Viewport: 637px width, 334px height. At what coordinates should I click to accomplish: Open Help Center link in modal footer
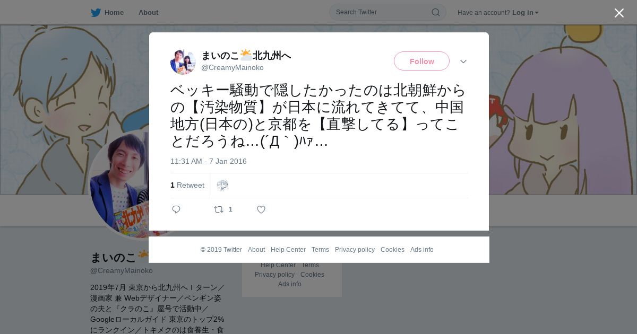pos(288,250)
